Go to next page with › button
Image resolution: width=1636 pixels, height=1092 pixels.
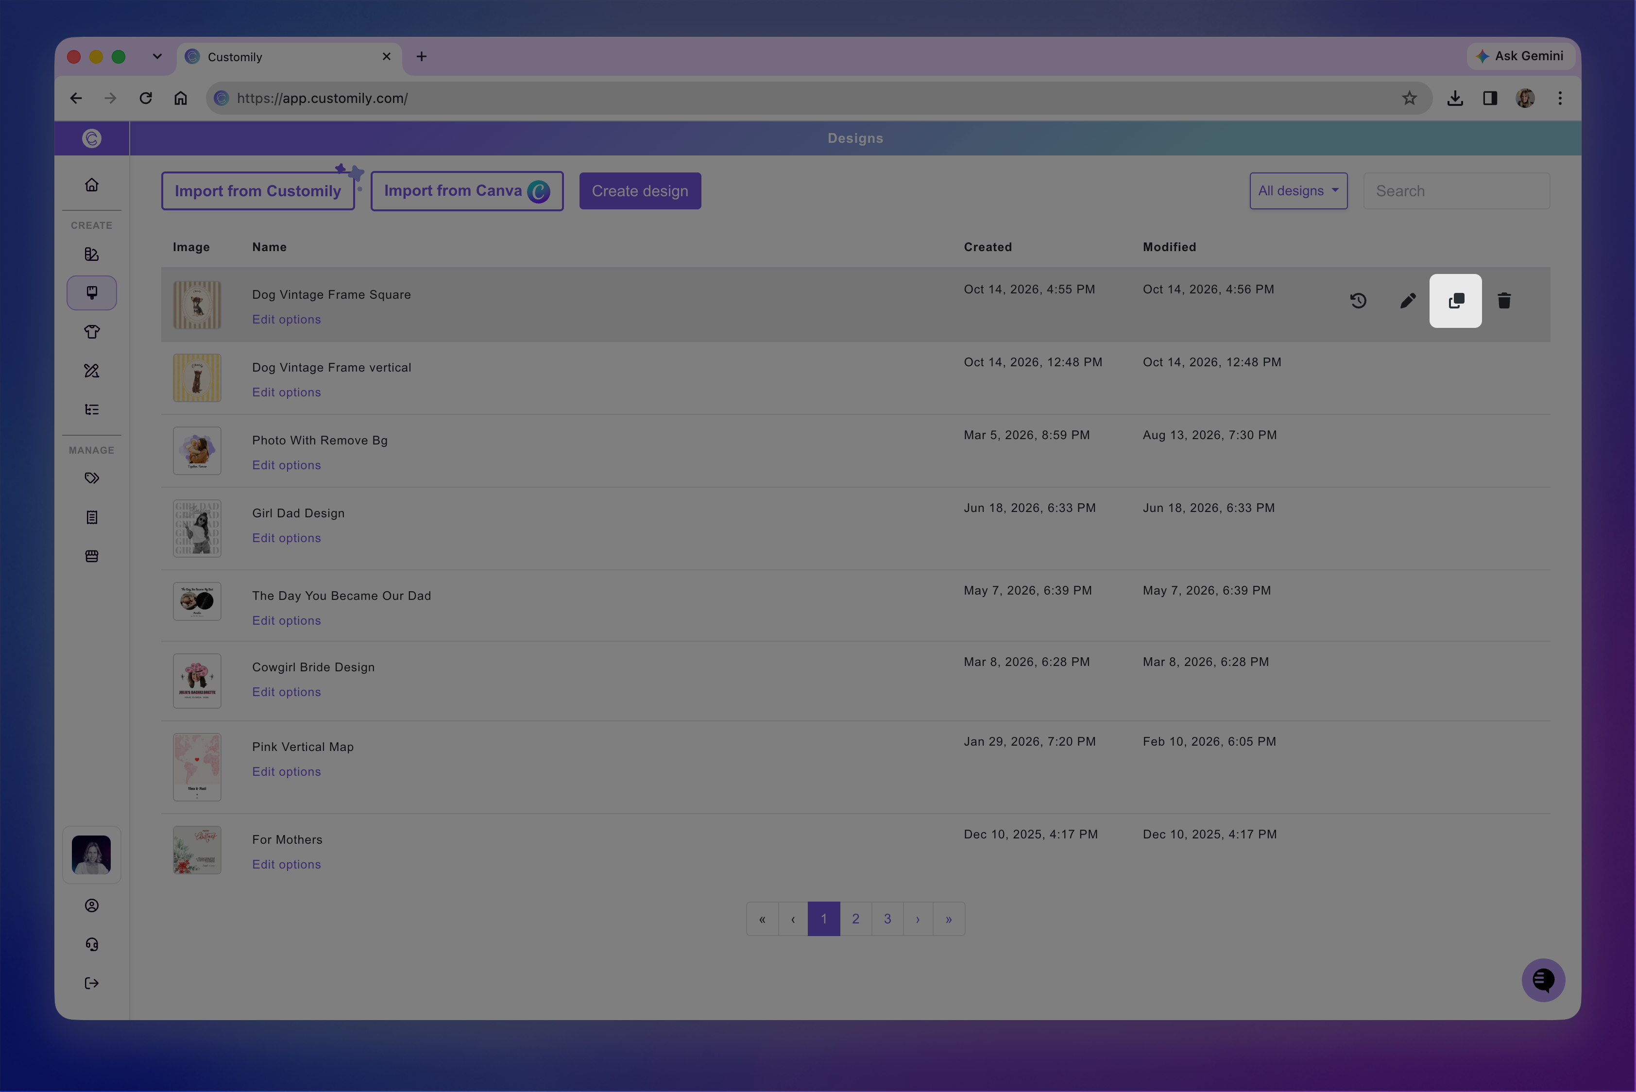pos(918,919)
